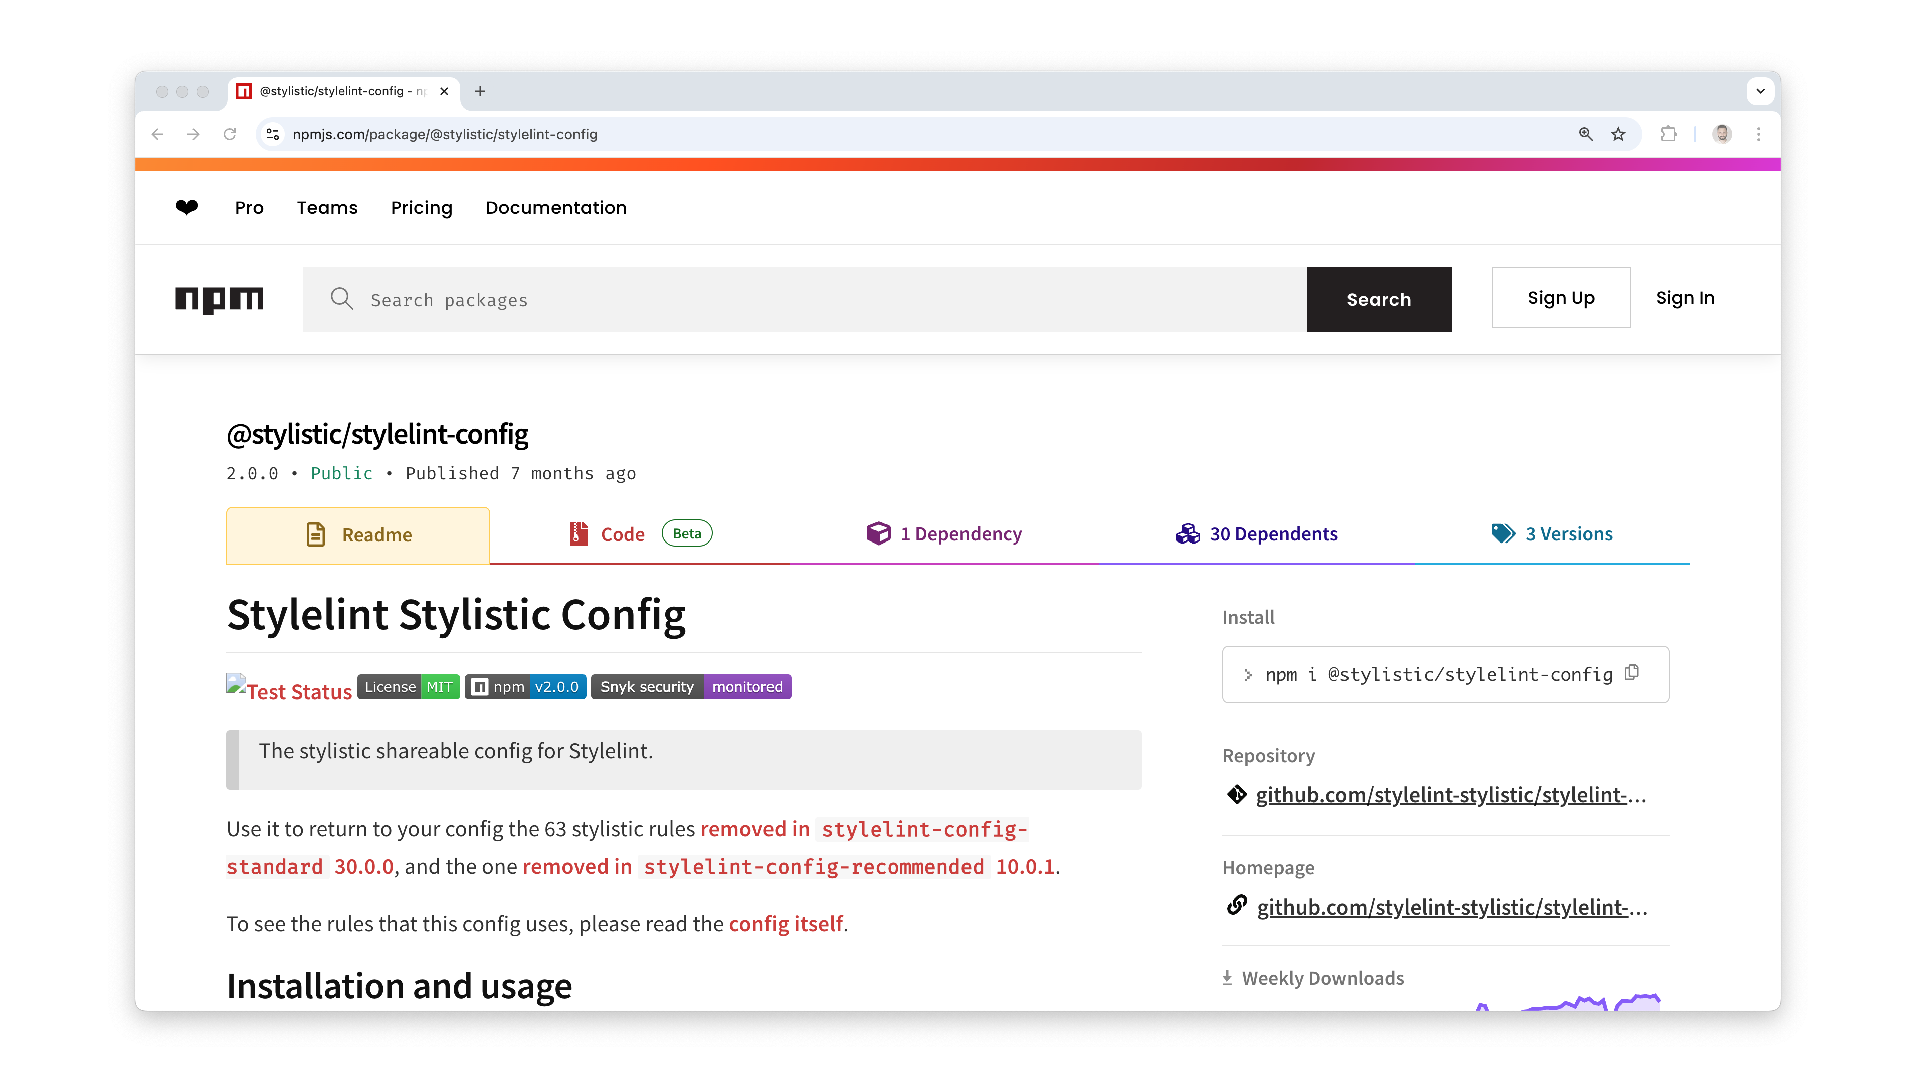Open the Repository GitHub link
This screenshot has height=1084, width=1925.
(1450, 795)
